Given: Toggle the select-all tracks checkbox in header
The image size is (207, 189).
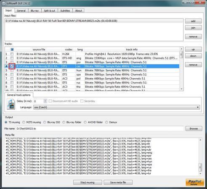Looking at the screenshot, I should (12, 49).
